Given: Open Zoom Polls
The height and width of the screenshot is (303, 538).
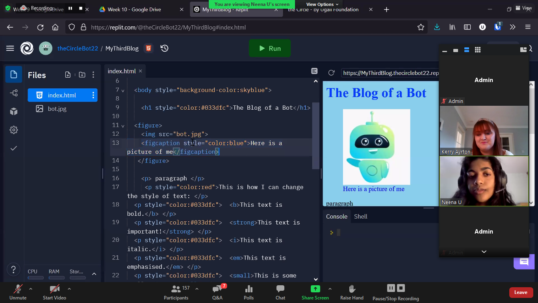Looking at the screenshot, I should tap(249, 292).
